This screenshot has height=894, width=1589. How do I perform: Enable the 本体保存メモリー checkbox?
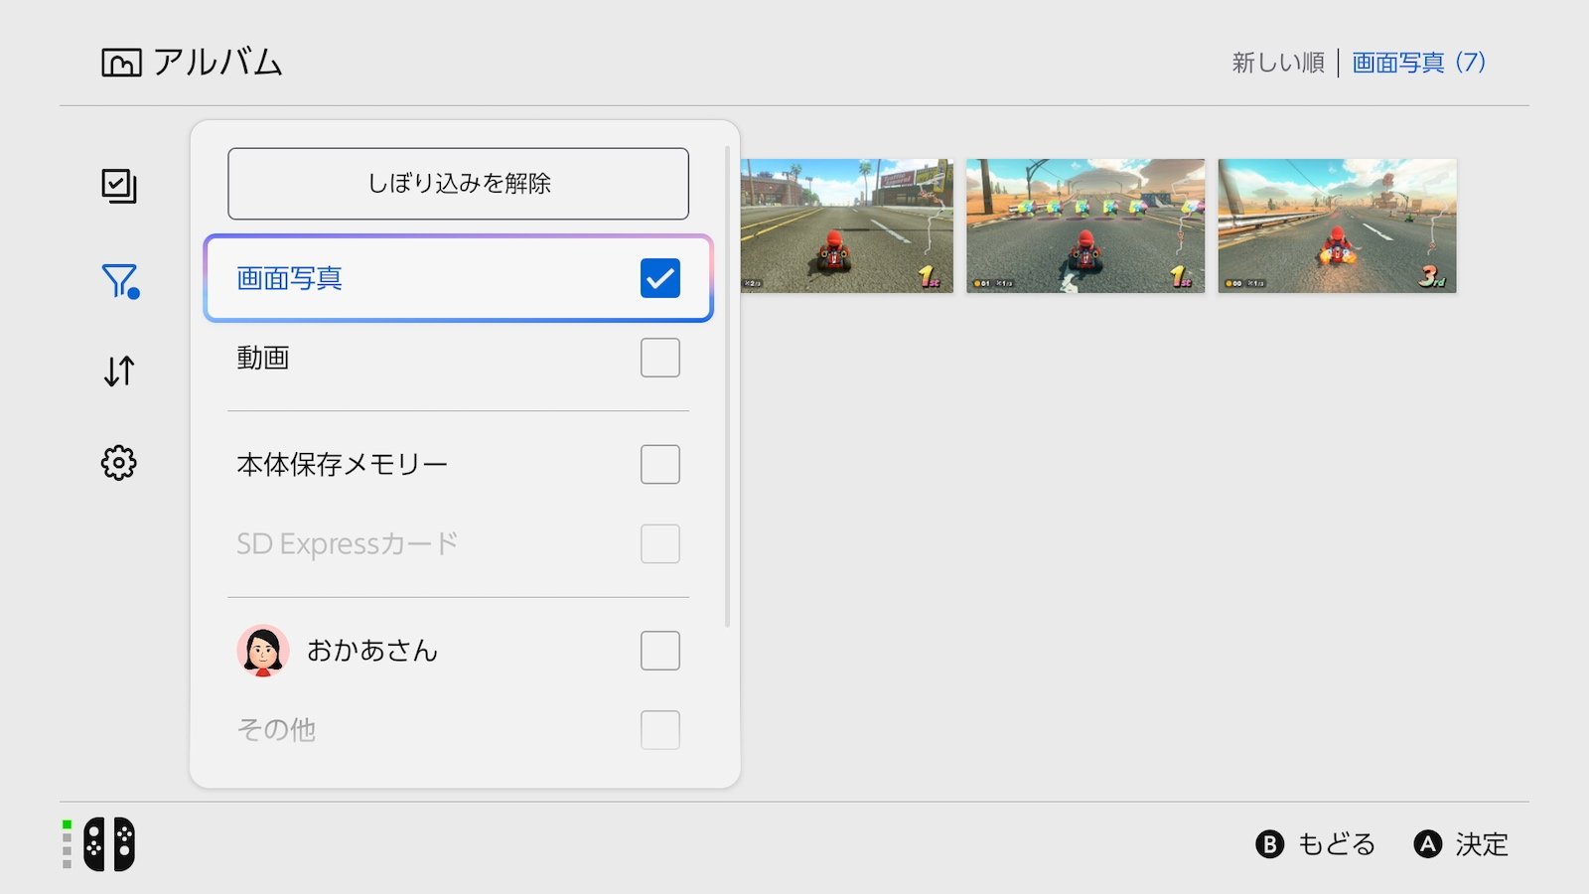tap(660, 464)
